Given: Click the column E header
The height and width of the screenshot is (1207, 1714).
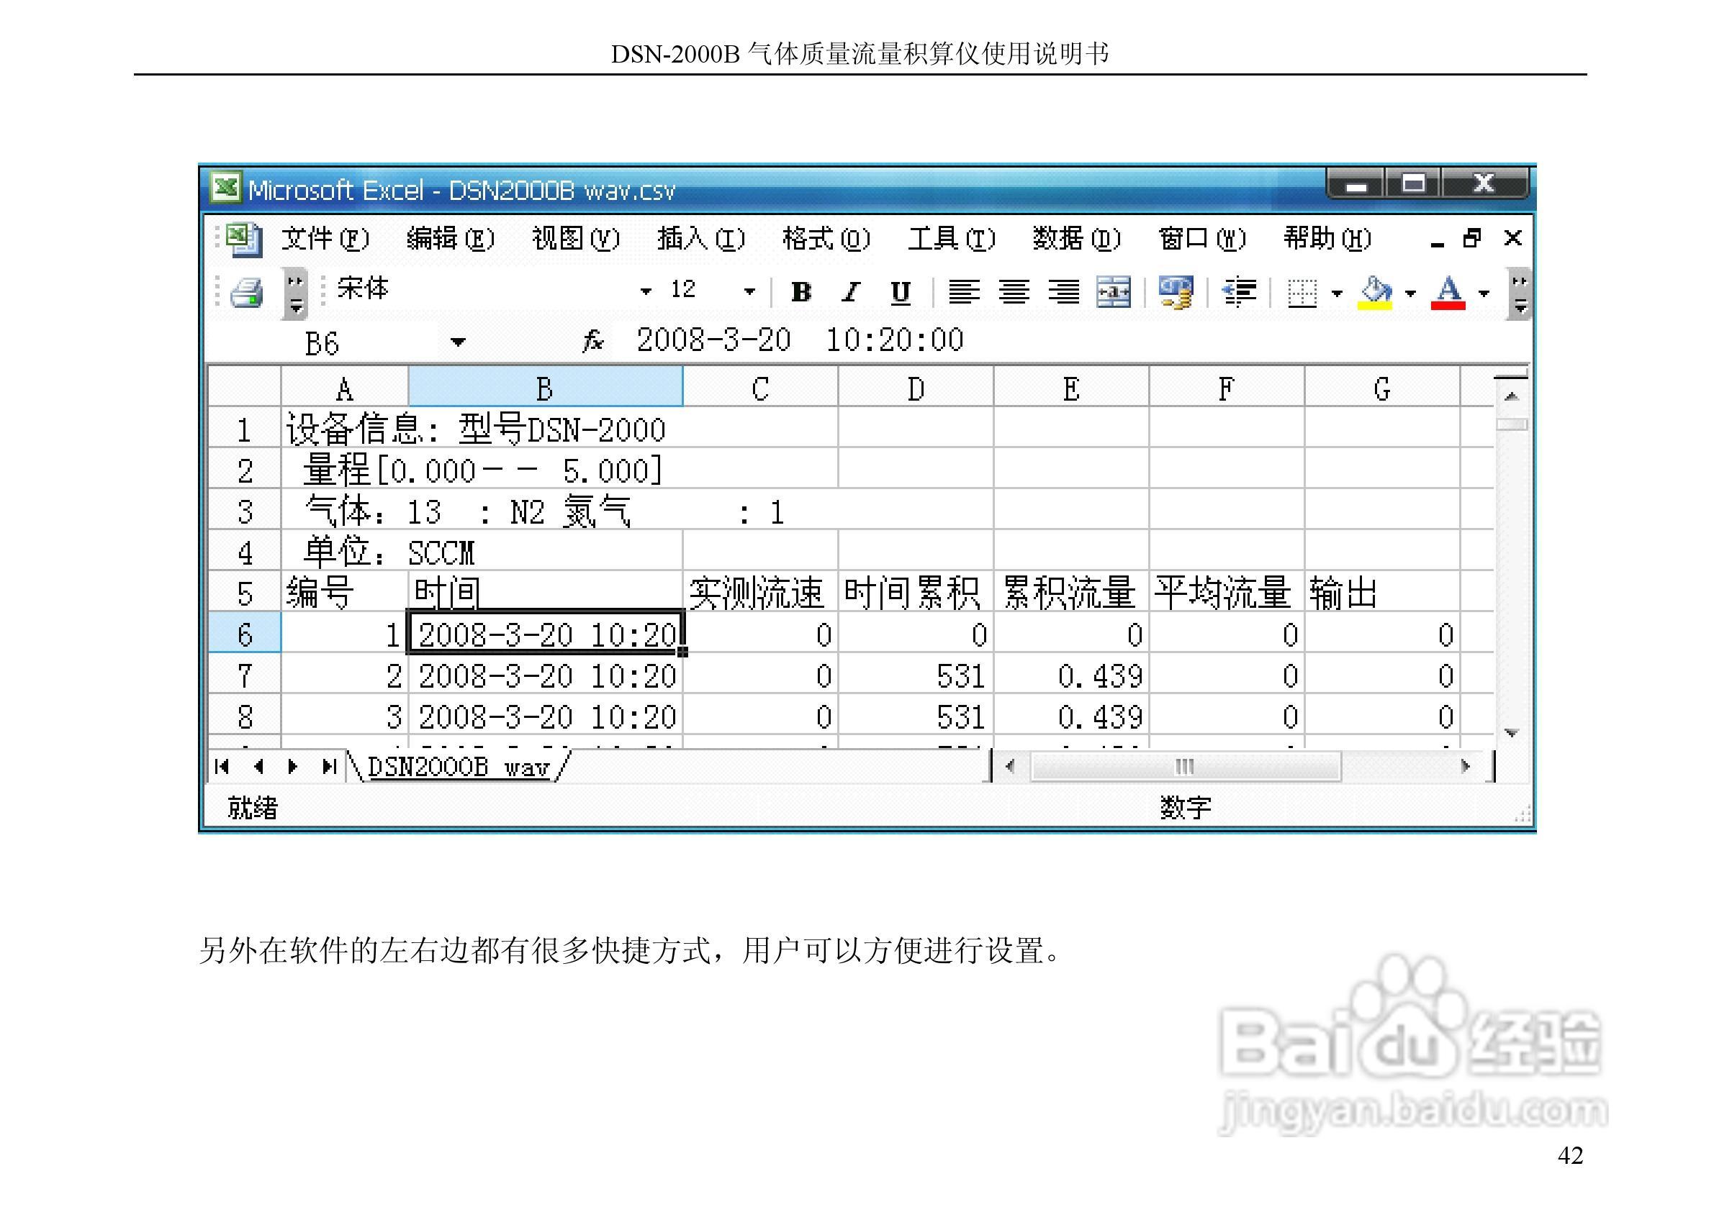Looking at the screenshot, I should point(1070,388).
